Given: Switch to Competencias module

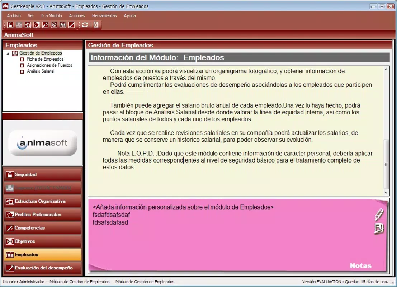Looking at the screenshot, I should point(43,228).
